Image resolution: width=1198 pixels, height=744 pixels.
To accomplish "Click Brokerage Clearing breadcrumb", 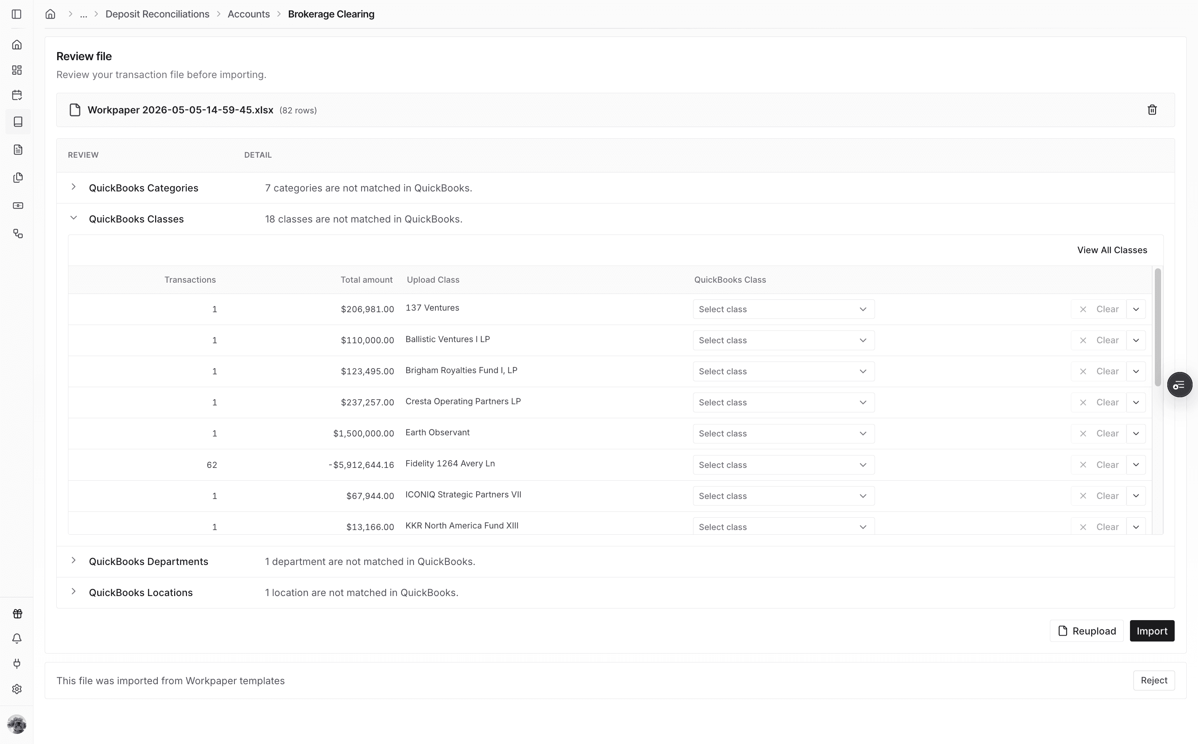I will [331, 14].
